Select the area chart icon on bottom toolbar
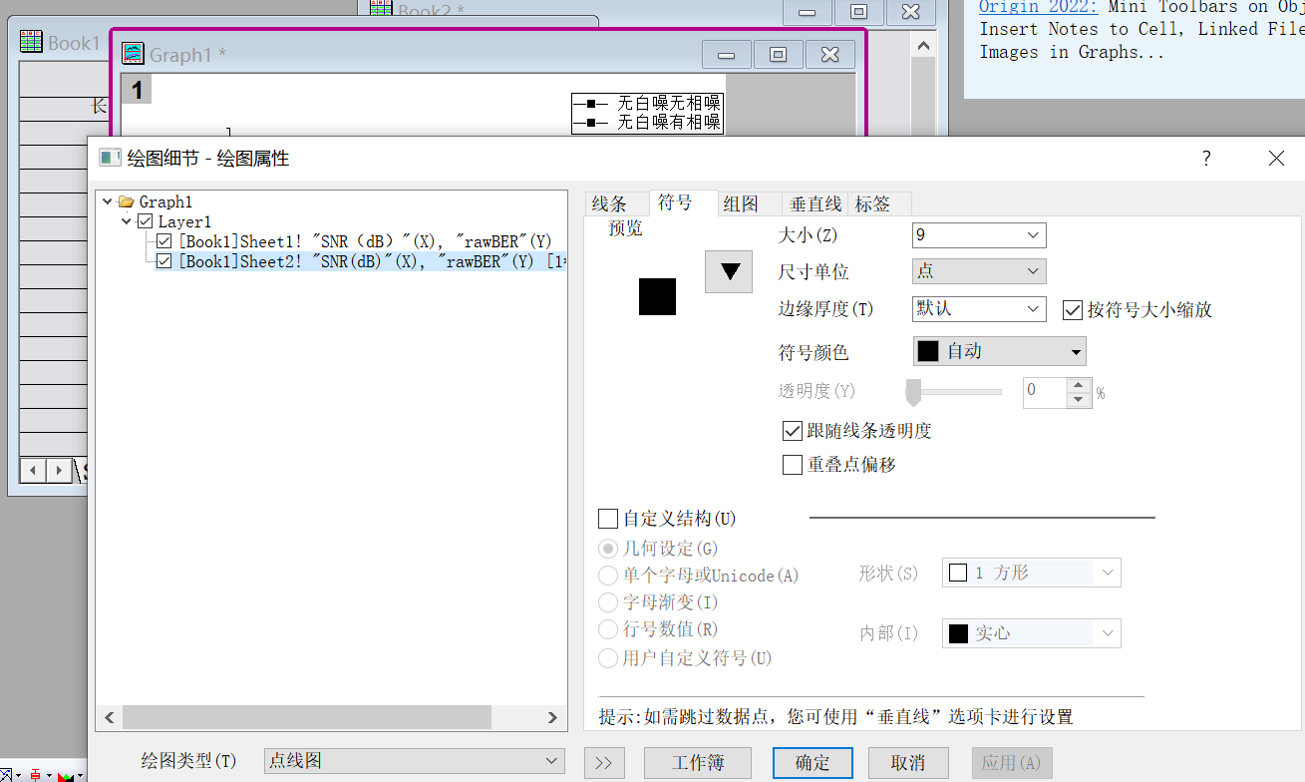This screenshot has height=782, width=1305. click(x=66, y=775)
